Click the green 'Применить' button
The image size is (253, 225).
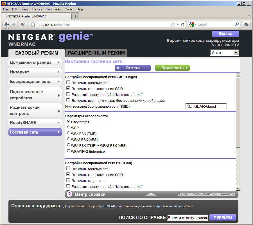[x=172, y=68]
